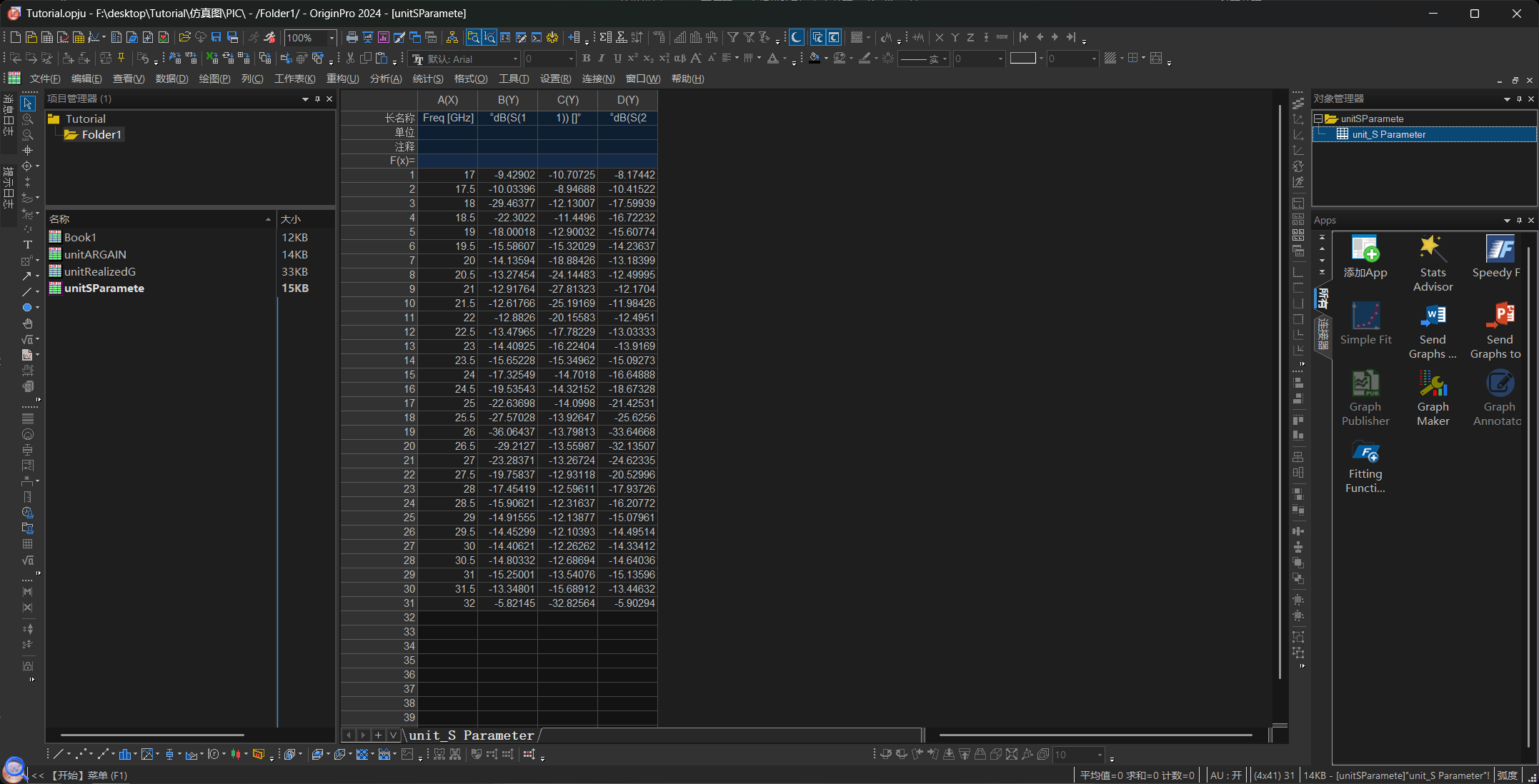Open the 100% zoom level dropdown

coord(332,38)
